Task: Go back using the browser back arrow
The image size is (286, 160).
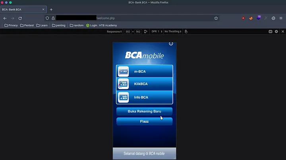Action: pyautogui.click(x=5, y=18)
